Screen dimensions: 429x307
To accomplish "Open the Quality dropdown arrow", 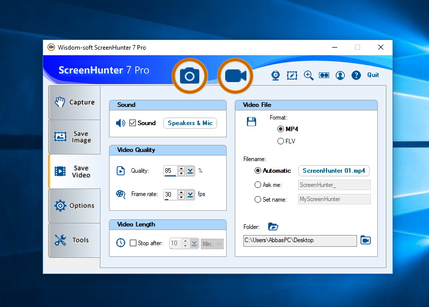I will pos(190,171).
